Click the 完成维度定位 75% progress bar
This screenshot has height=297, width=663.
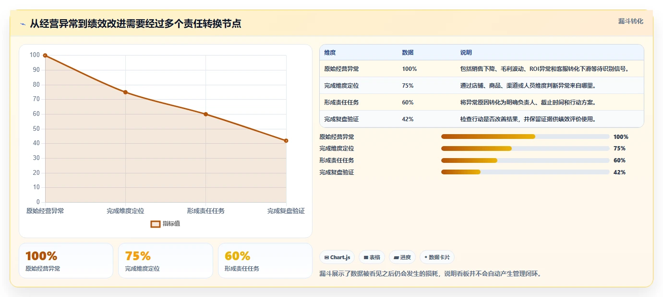tap(525, 148)
